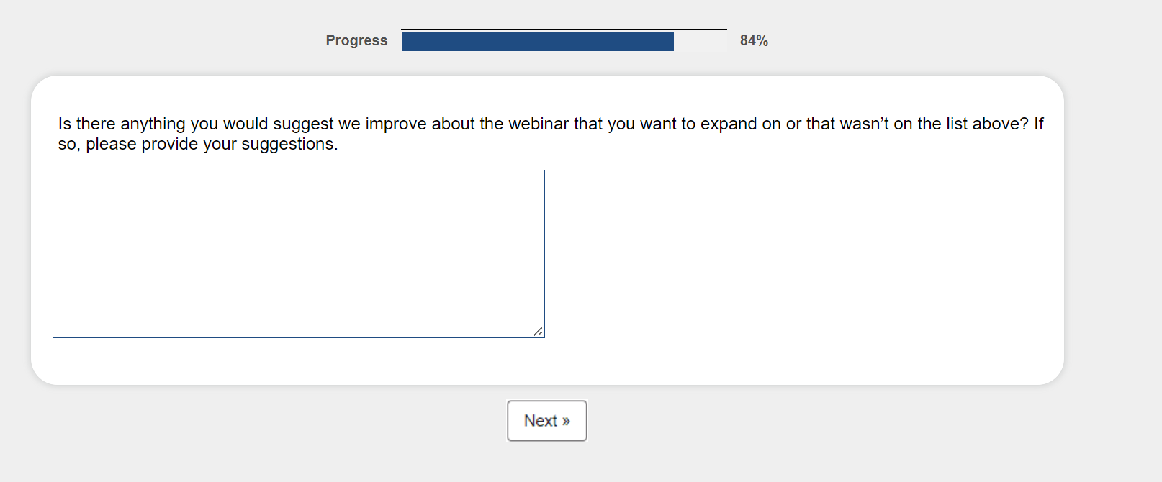
Task: Click the filled blue progress bar section
Action: 537,42
